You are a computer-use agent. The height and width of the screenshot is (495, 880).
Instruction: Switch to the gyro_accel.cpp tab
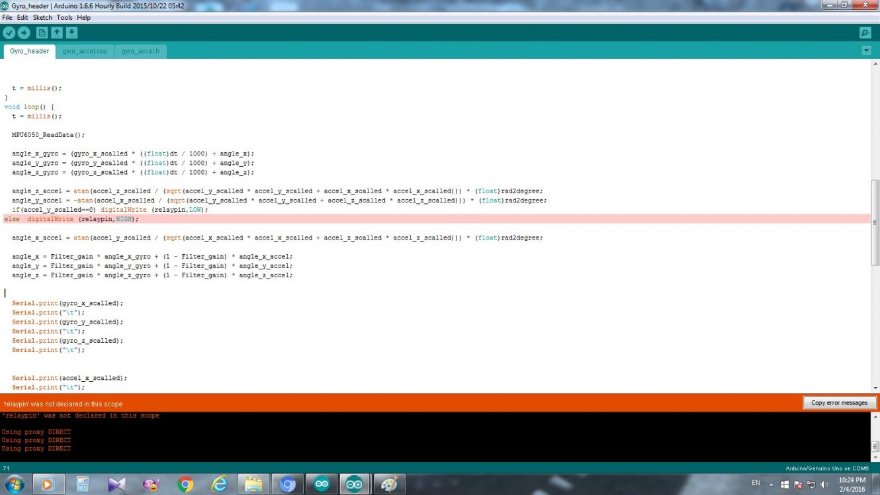[x=85, y=51]
